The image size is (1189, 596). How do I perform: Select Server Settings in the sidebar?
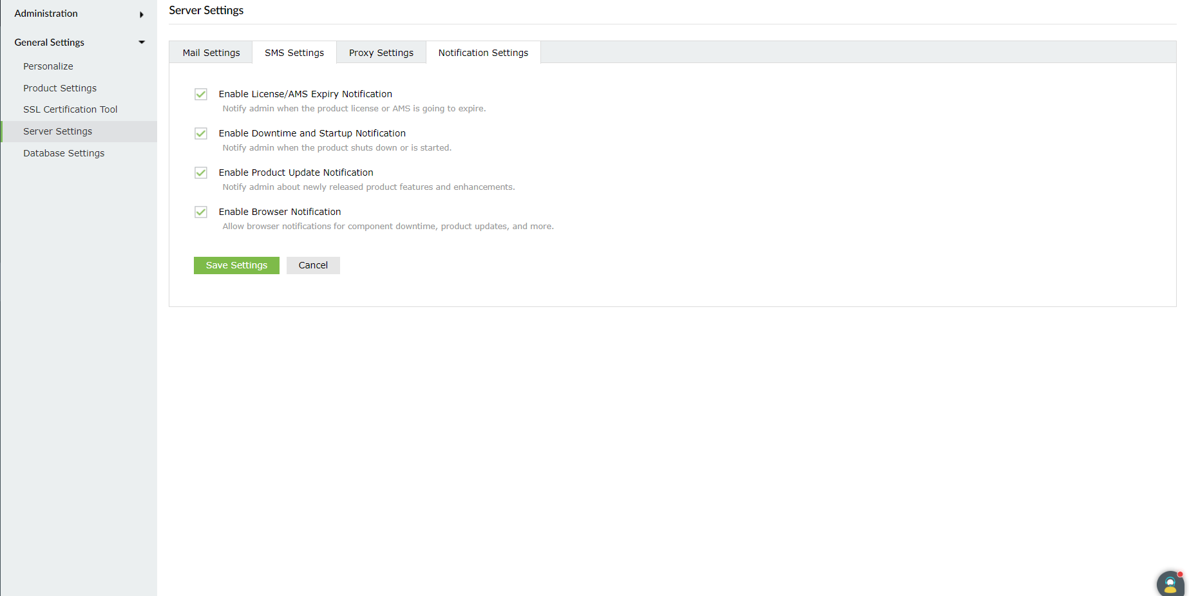[x=57, y=131]
